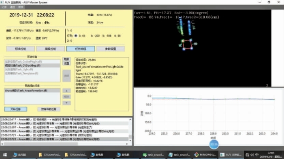Click the 刷新 refresh button
Image resolution: width=284 pixels, height=159 pixels.
[66, 59]
